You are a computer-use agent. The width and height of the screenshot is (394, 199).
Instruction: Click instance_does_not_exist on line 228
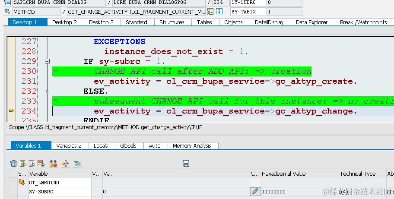164,51
